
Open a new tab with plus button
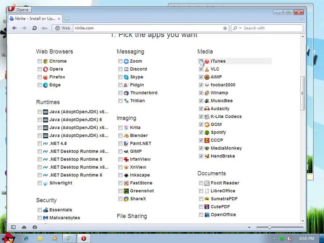pos(67,19)
